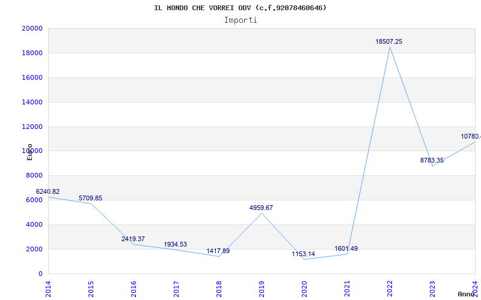
Task: Select the 1417.89 data label
Action: (x=218, y=251)
